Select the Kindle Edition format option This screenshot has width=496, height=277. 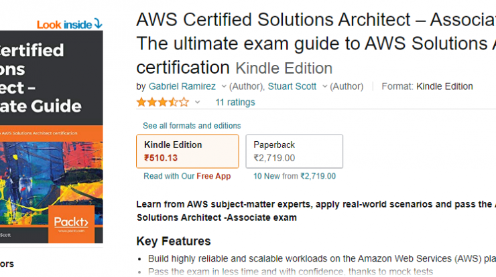tap(188, 151)
